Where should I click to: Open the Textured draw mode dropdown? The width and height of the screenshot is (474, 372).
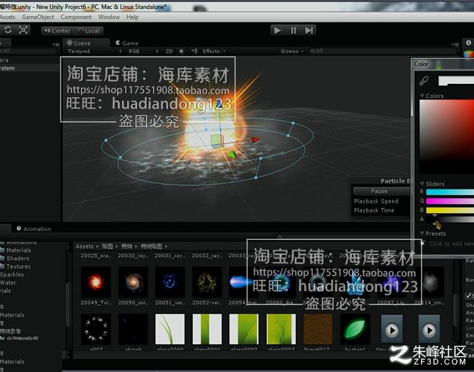tap(94, 51)
